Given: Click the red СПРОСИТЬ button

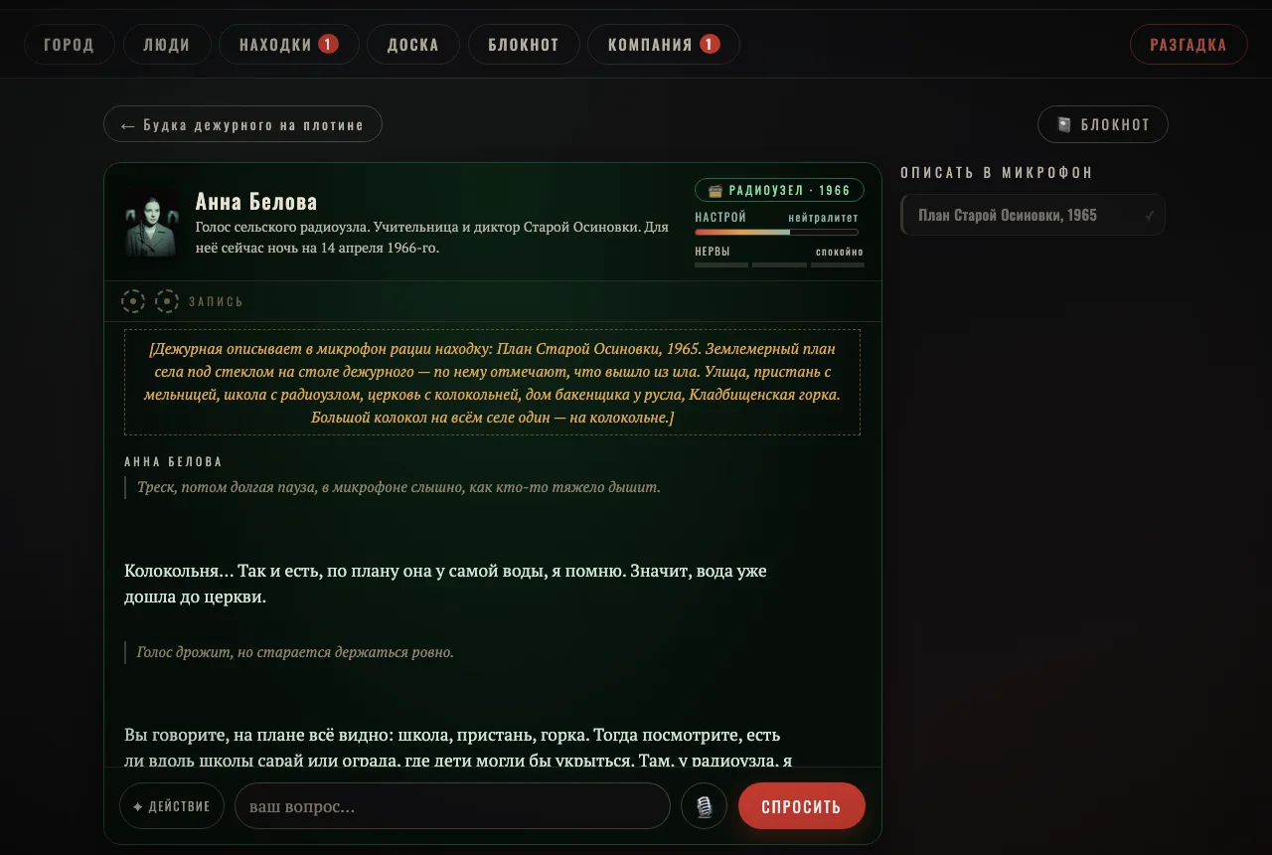Looking at the screenshot, I should [x=802, y=806].
